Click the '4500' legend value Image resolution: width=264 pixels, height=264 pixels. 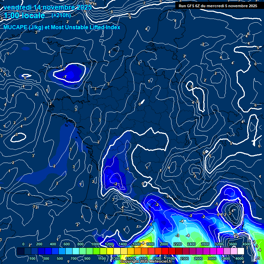point(246,244)
